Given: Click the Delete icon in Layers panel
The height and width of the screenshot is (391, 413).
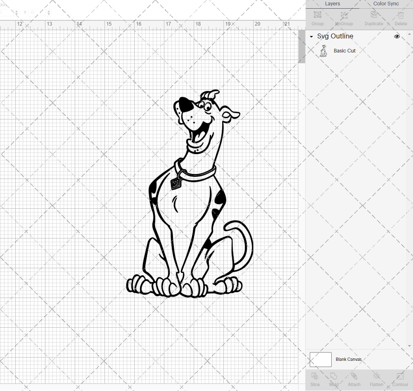Looking at the screenshot, I should click(x=400, y=16).
